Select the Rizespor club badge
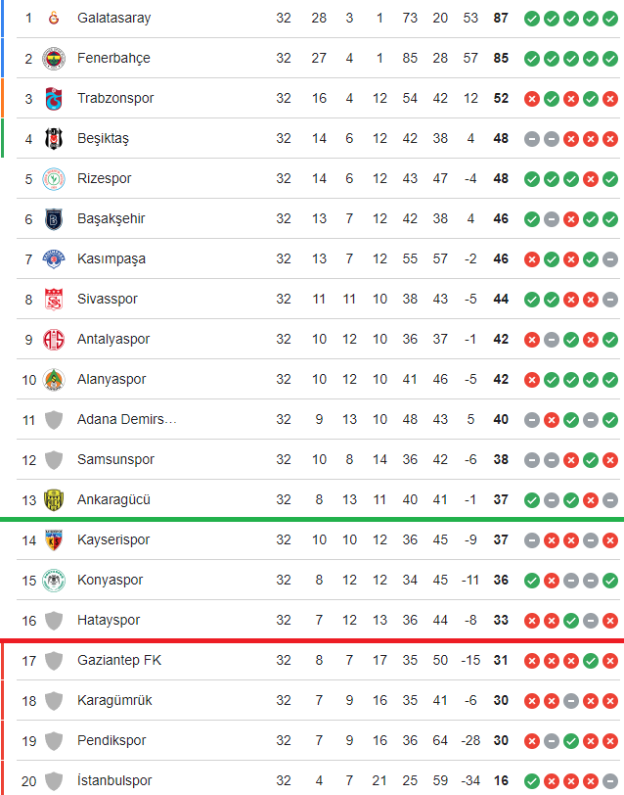Image resolution: width=624 pixels, height=795 pixels. 54,178
